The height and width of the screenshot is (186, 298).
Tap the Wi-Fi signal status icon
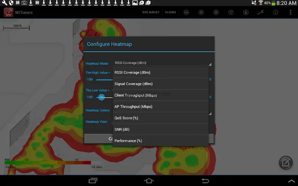coord(261,3)
